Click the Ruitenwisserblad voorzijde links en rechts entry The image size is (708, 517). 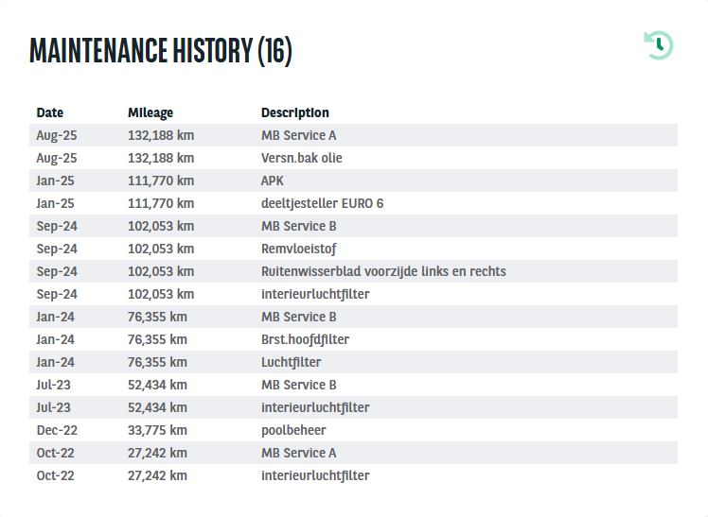[383, 271]
